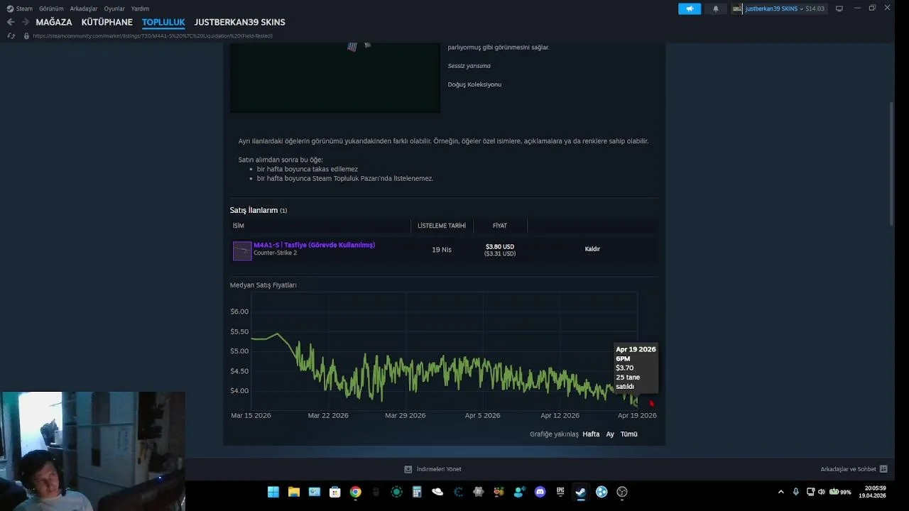Viewport: 909px width, 511px height.
Task: Open the volume speaker tray icon
Action: 822,492
